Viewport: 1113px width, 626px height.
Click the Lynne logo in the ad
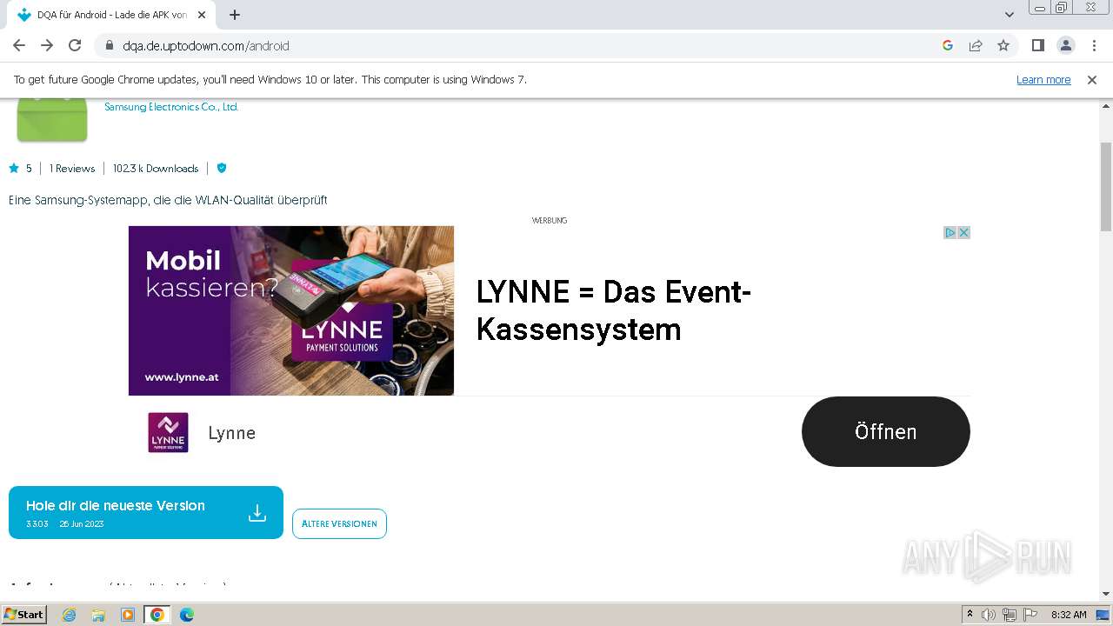pyautogui.click(x=168, y=432)
